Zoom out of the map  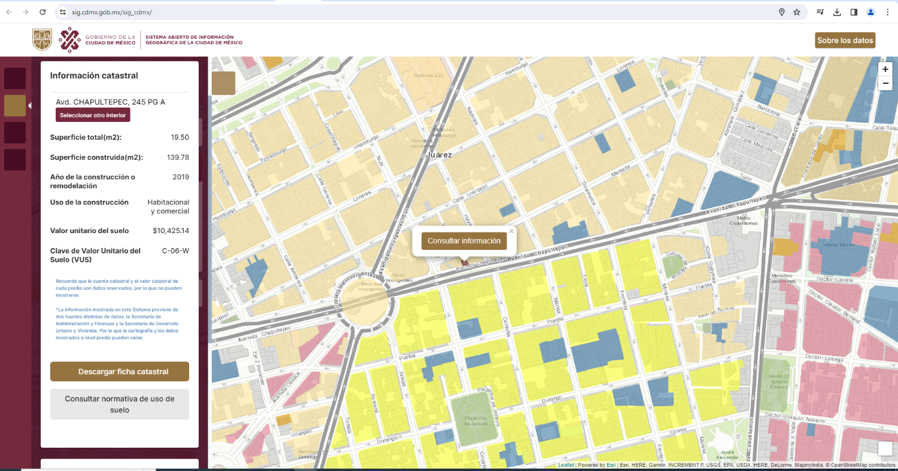tap(885, 84)
